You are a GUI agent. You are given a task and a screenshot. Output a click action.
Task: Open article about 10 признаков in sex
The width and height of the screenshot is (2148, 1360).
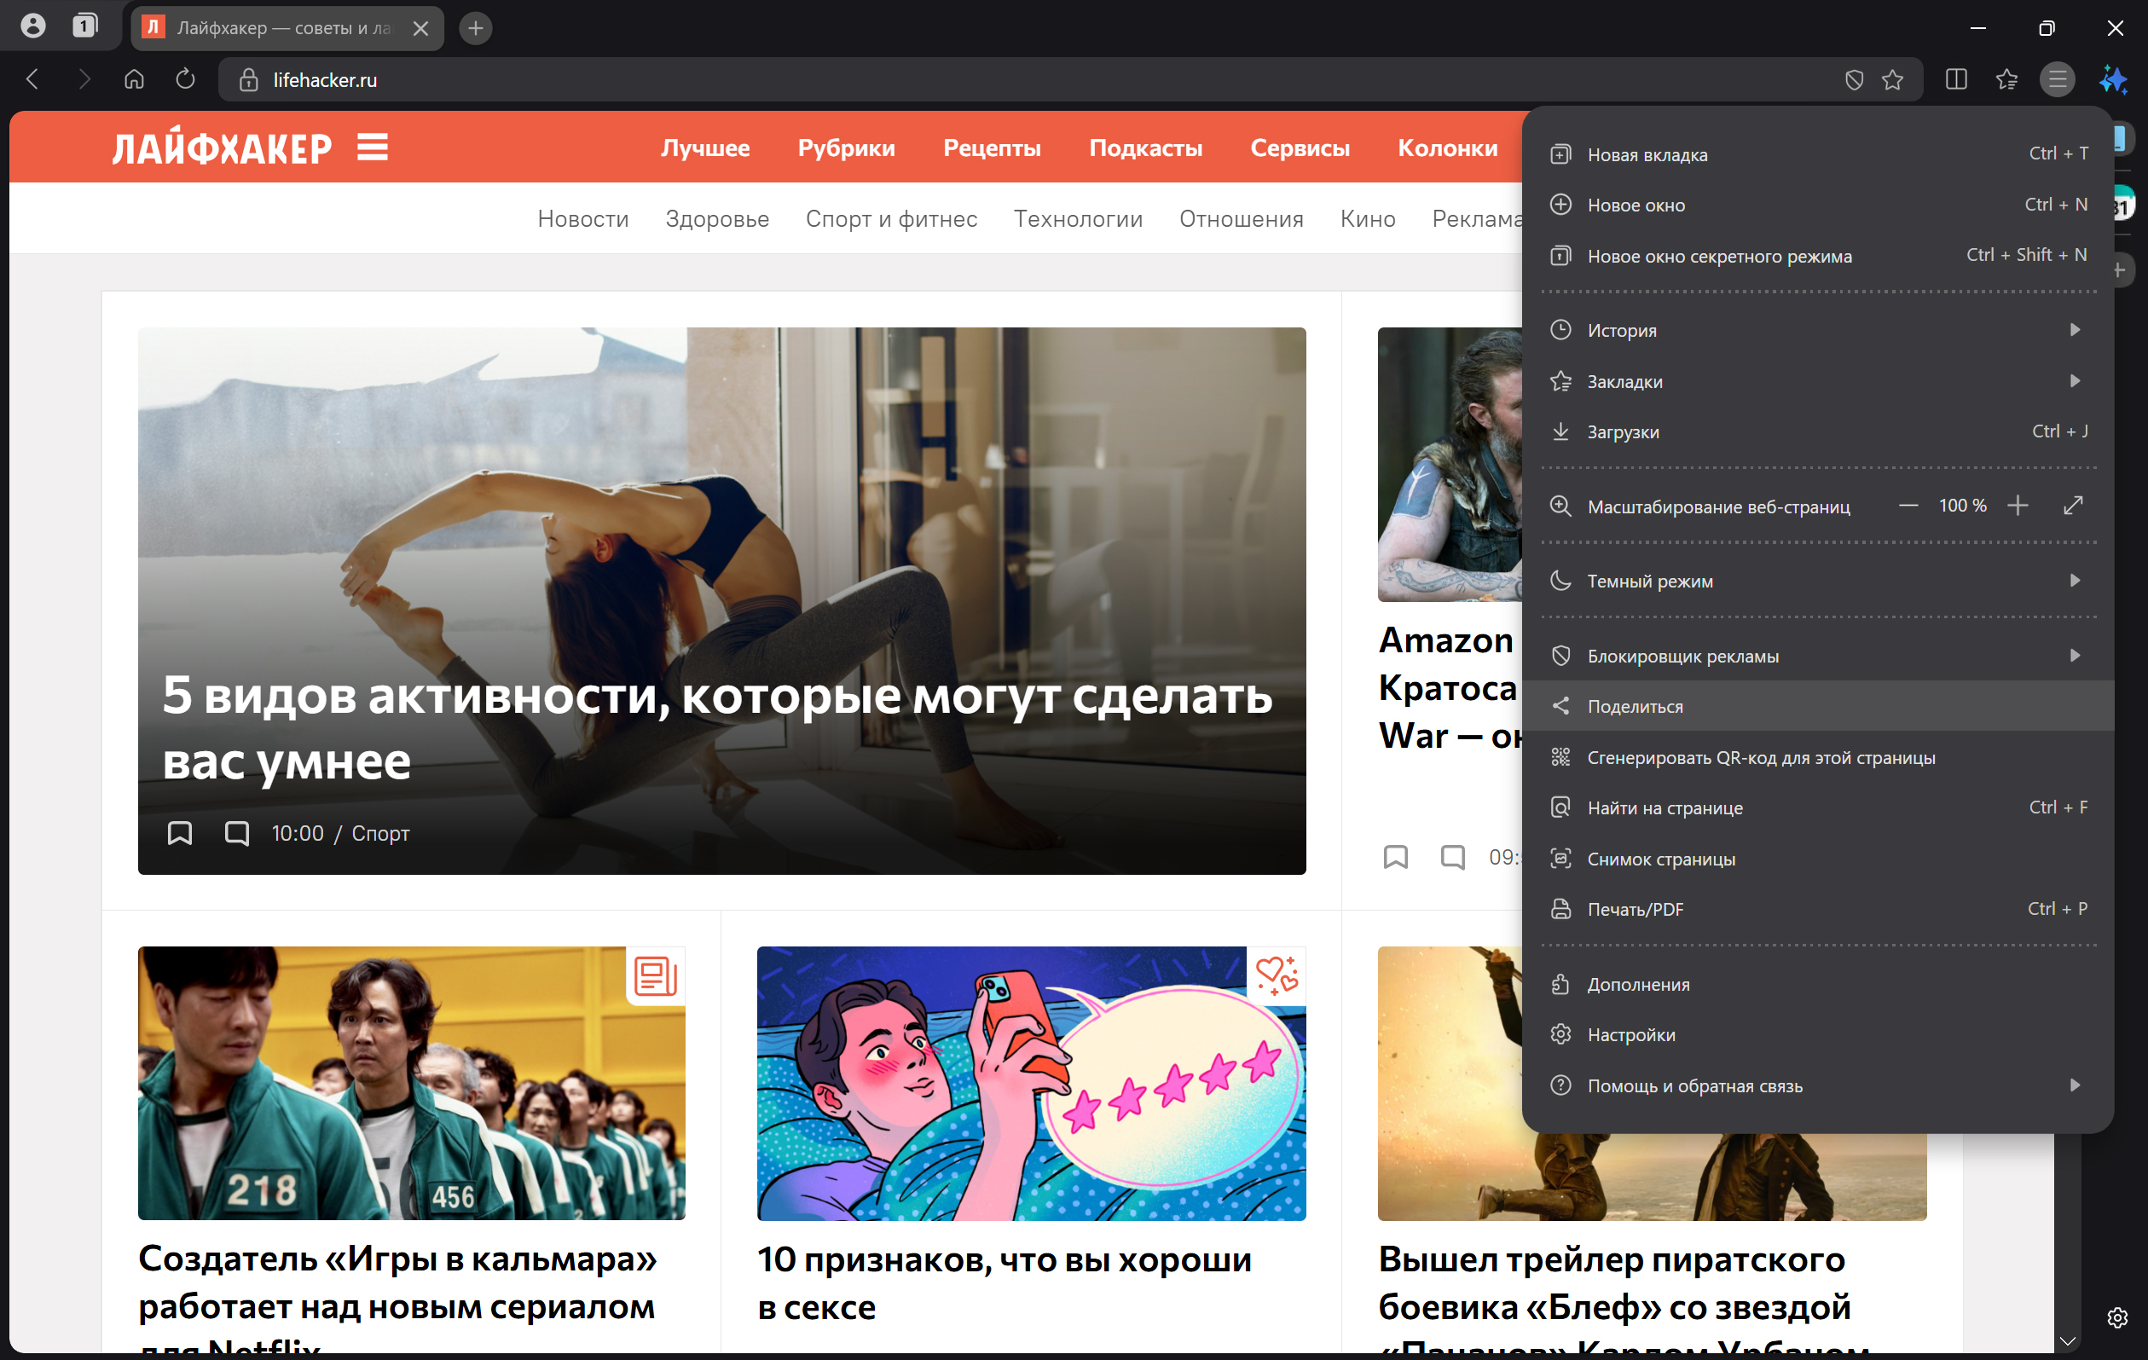pyautogui.click(x=1005, y=1282)
